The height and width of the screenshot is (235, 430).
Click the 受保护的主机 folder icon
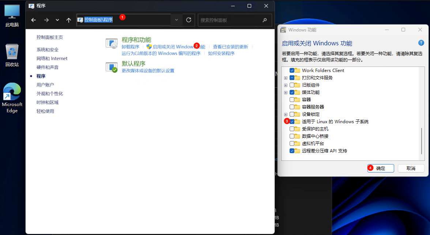coord(297,129)
